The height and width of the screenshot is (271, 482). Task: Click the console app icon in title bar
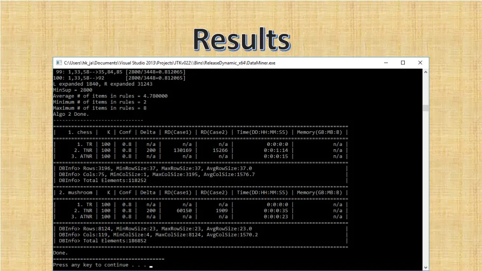tap(59, 63)
